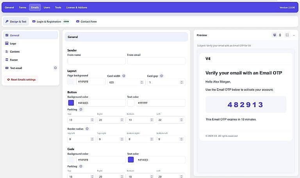Click info icon beside Button Padding

(81, 109)
